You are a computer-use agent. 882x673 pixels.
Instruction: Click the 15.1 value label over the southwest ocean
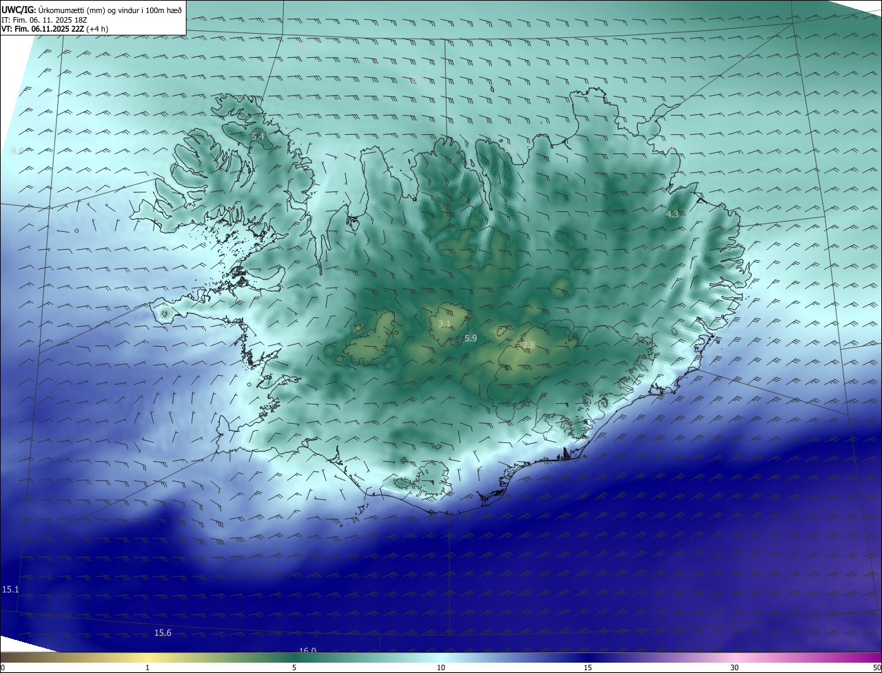click(x=10, y=590)
